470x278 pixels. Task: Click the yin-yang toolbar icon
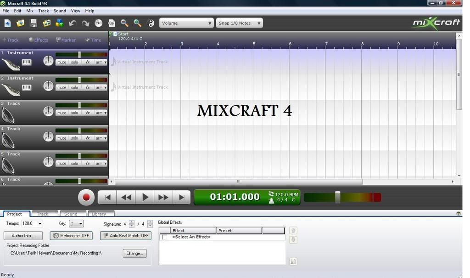(x=151, y=23)
